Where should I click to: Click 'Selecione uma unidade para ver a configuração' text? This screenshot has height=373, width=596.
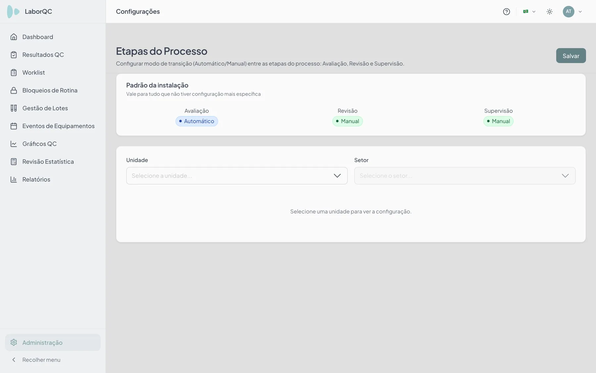click(x=351, y=212)
